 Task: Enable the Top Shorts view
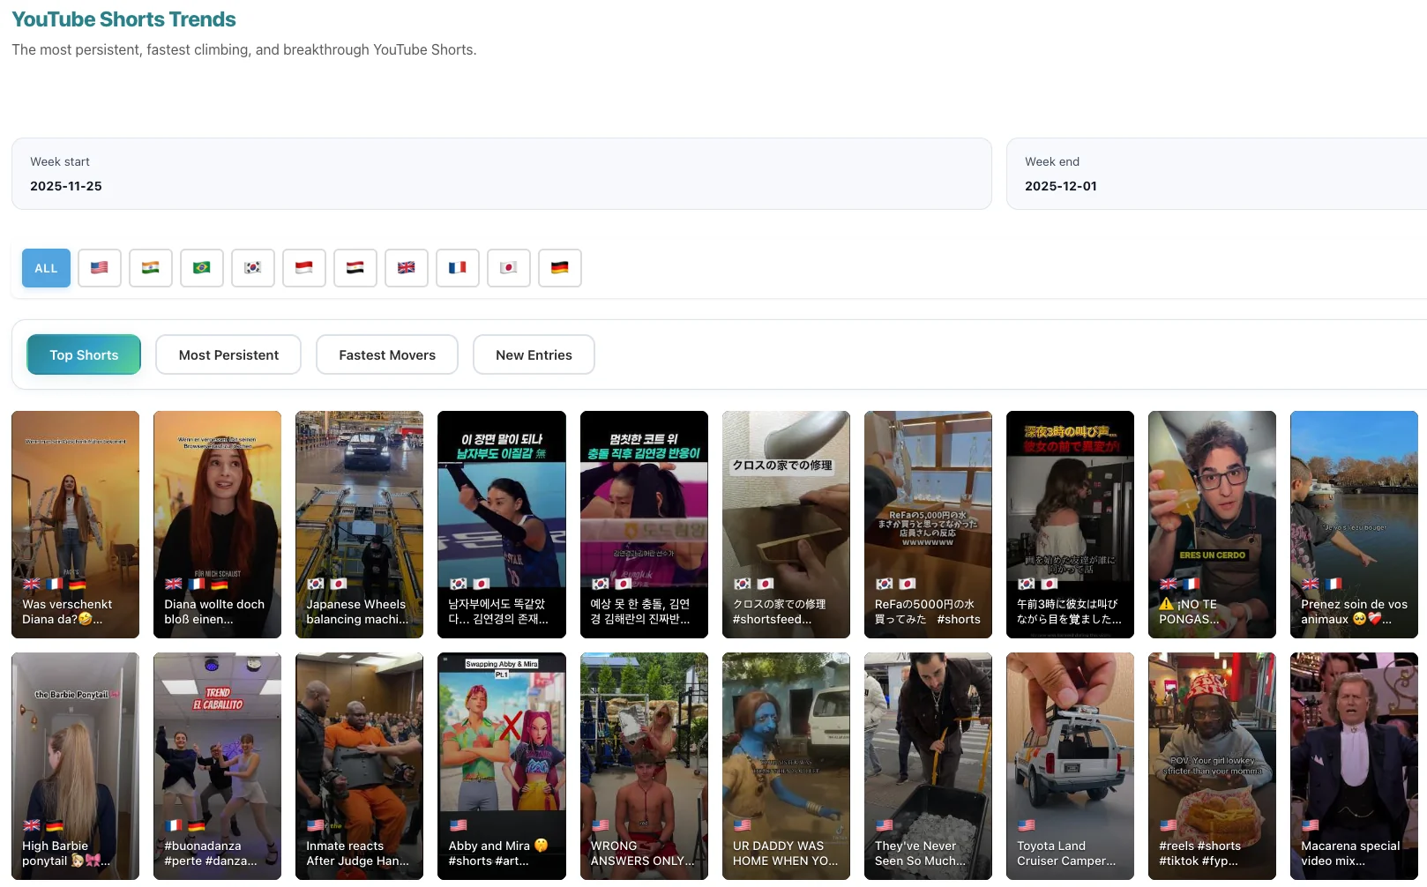click(83, 354)
